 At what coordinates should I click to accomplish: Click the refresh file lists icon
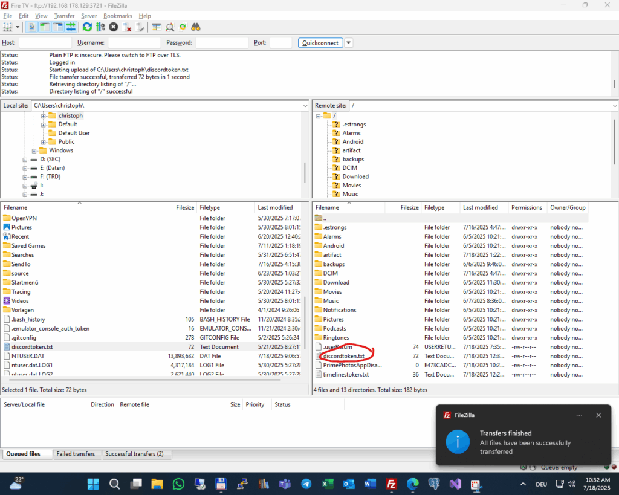coord(88,27)
